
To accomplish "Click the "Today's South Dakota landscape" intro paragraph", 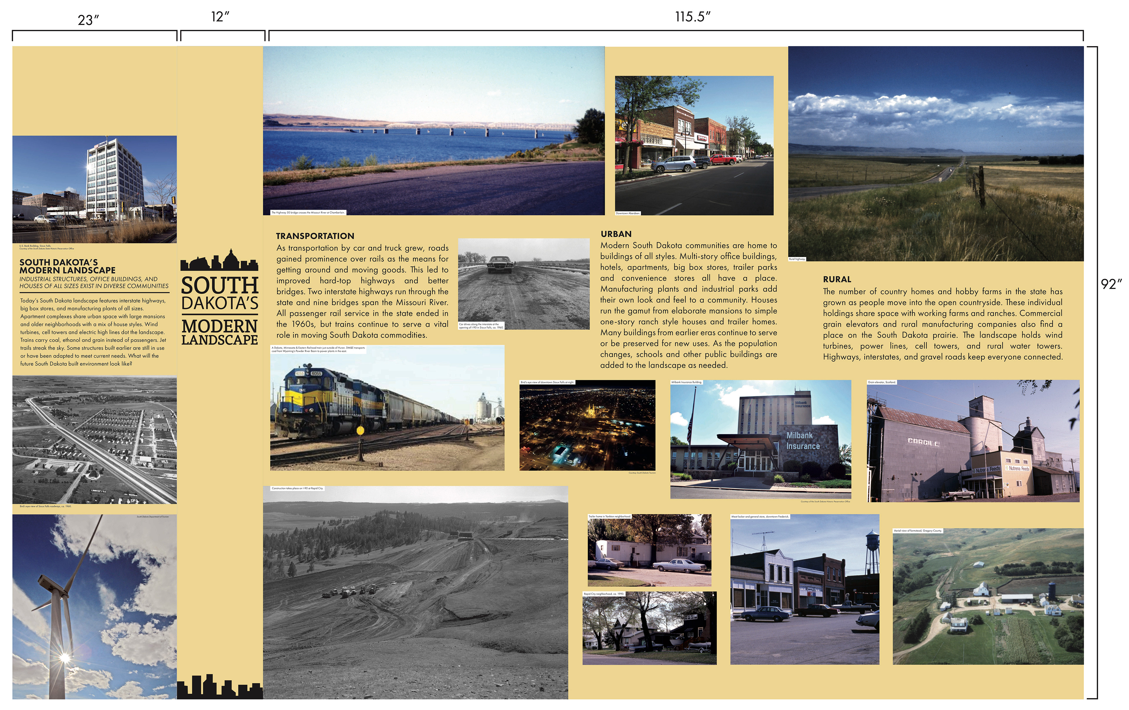I will (x=93, y=332).
